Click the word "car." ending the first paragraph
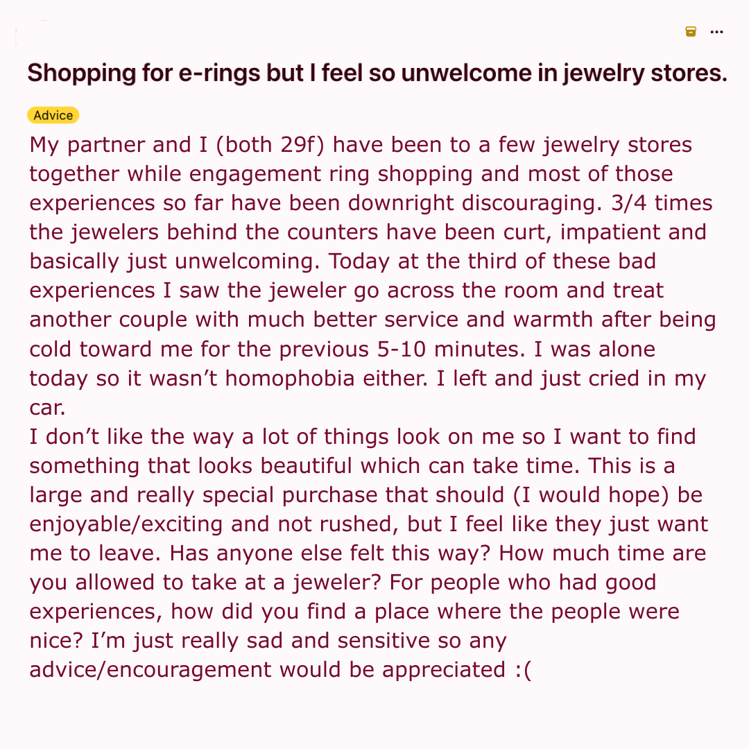749x749 pixels. click(x=47, y=408)
